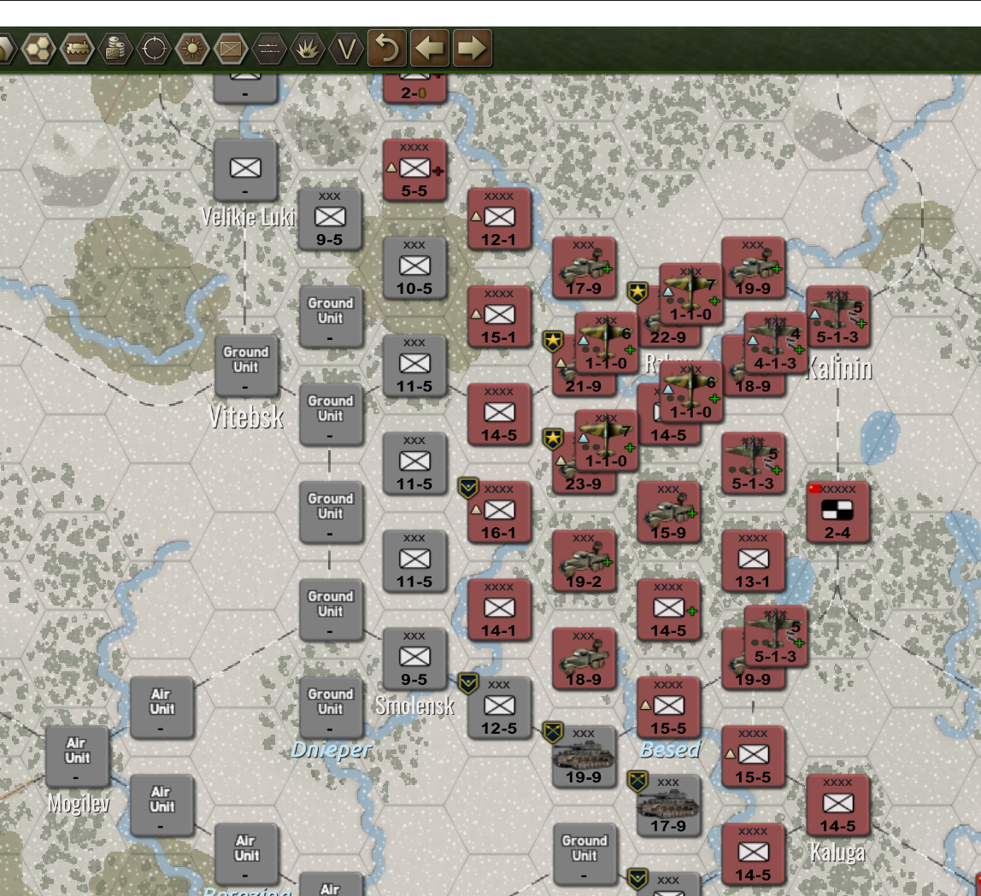Select the red 19-2 motorized corps
The height and width of the screenshot is (896, 981).
coord(584,560)
